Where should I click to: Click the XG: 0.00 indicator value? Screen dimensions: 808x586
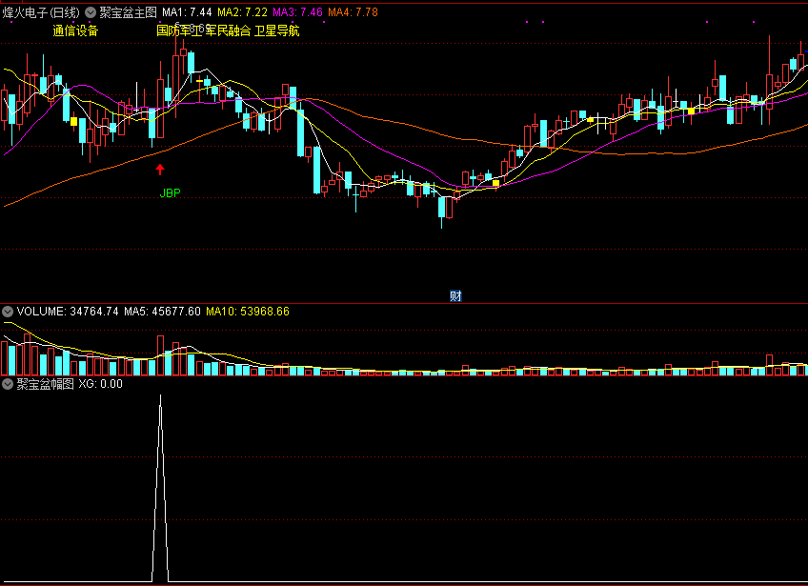tap(100, 384)
